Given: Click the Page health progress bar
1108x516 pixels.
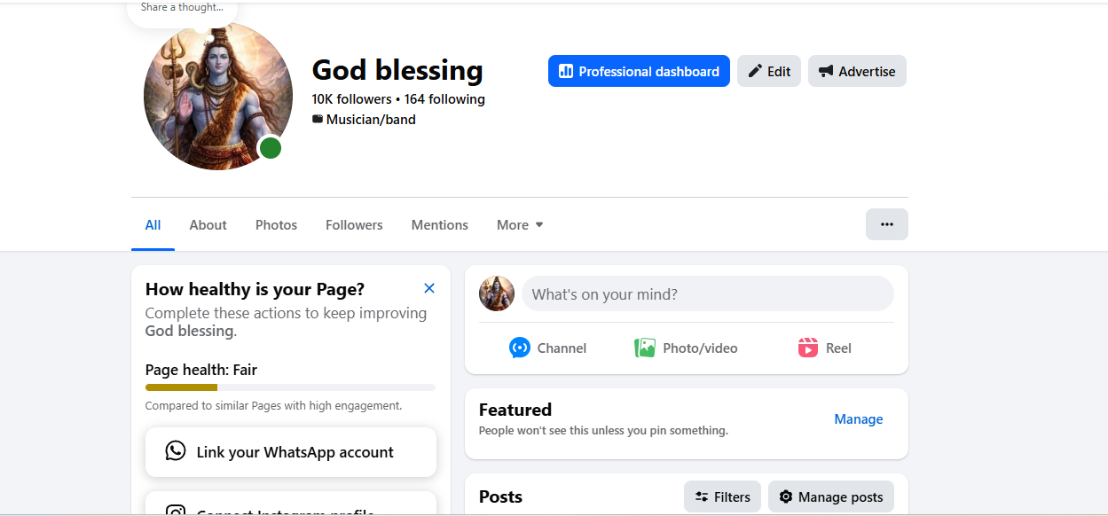Looking at the screenshot, I should point(290,387).
